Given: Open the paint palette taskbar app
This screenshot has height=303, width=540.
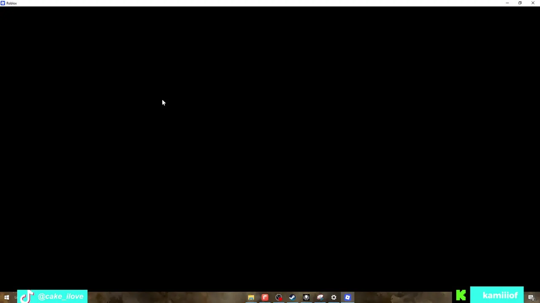Looking at the screenshot, I should (x=320, y=298).
